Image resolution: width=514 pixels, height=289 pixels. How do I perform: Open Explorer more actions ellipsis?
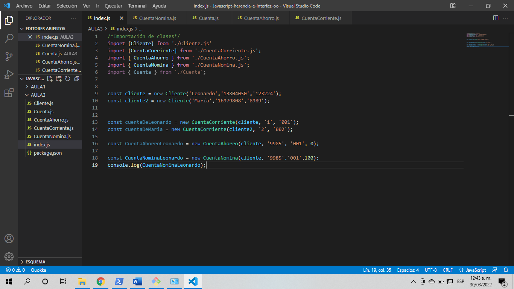pos(73,18)
